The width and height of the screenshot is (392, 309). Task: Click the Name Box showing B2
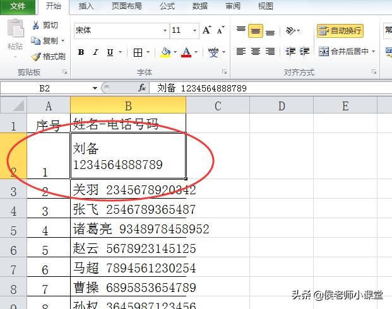[45, 88]
